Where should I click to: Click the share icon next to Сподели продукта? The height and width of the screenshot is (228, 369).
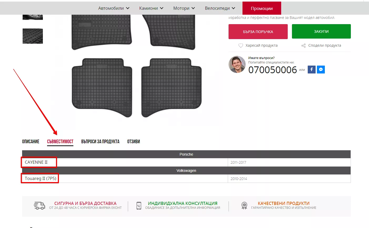tap(304, 45)
